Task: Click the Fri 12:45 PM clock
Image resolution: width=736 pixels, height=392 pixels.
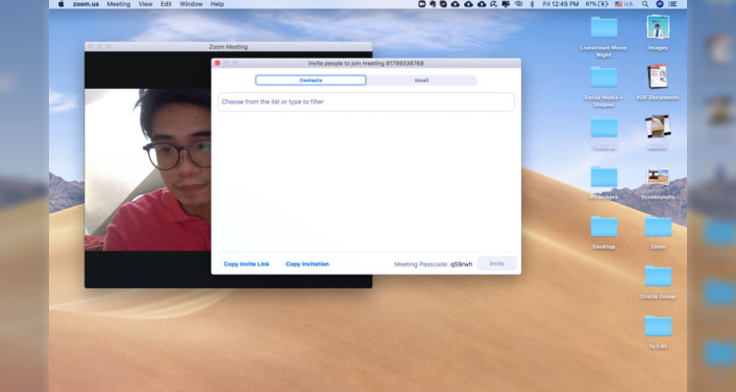Action: coord(561,4)
